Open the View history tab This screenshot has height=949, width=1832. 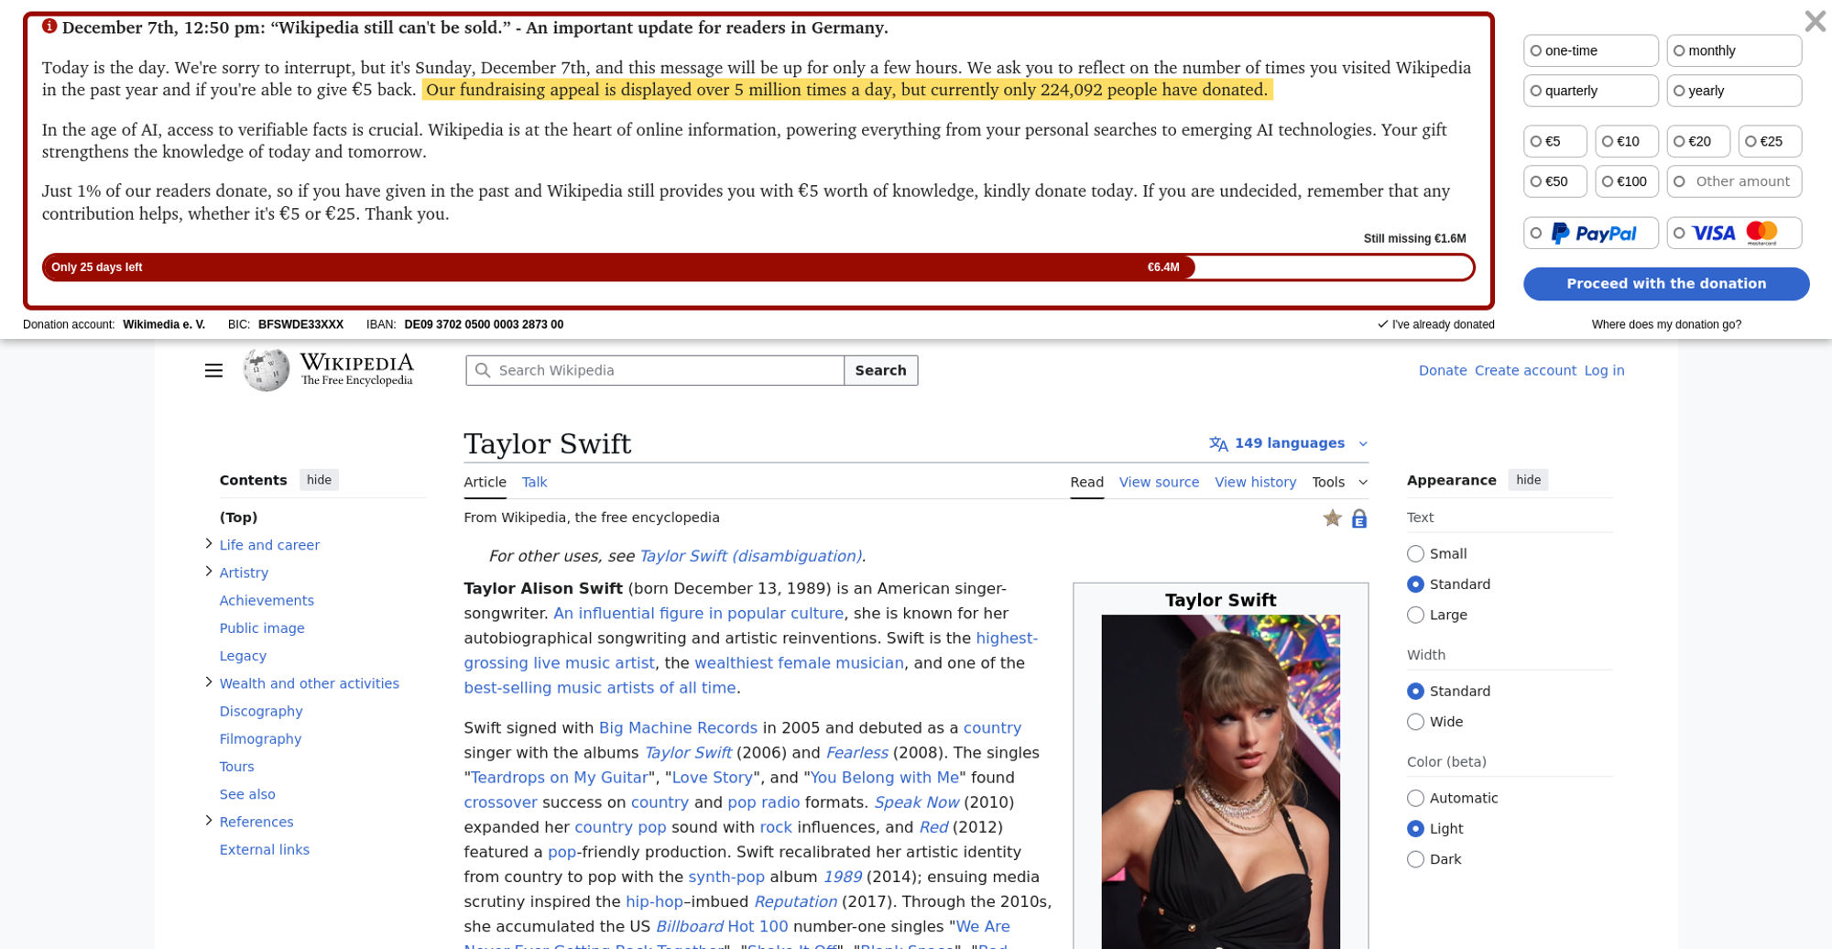[1255, 482]
